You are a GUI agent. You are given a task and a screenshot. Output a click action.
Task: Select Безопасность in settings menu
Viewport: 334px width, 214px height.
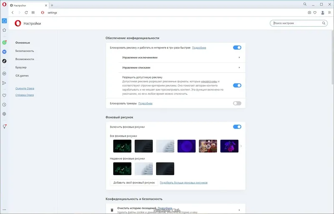(x=25, y=51)
